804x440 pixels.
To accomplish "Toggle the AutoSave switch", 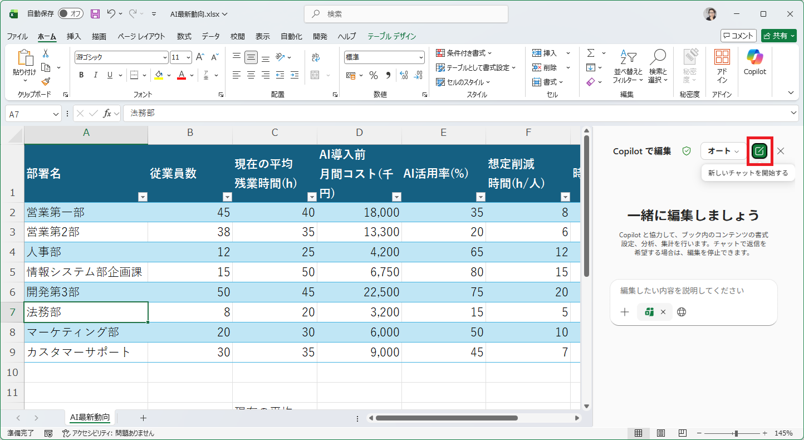I will click(x=70, y=14).
